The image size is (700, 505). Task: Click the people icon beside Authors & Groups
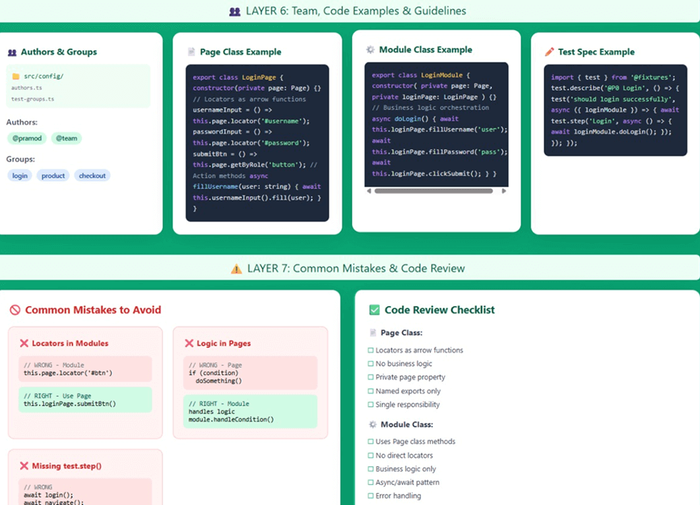(x=12, y=52)
